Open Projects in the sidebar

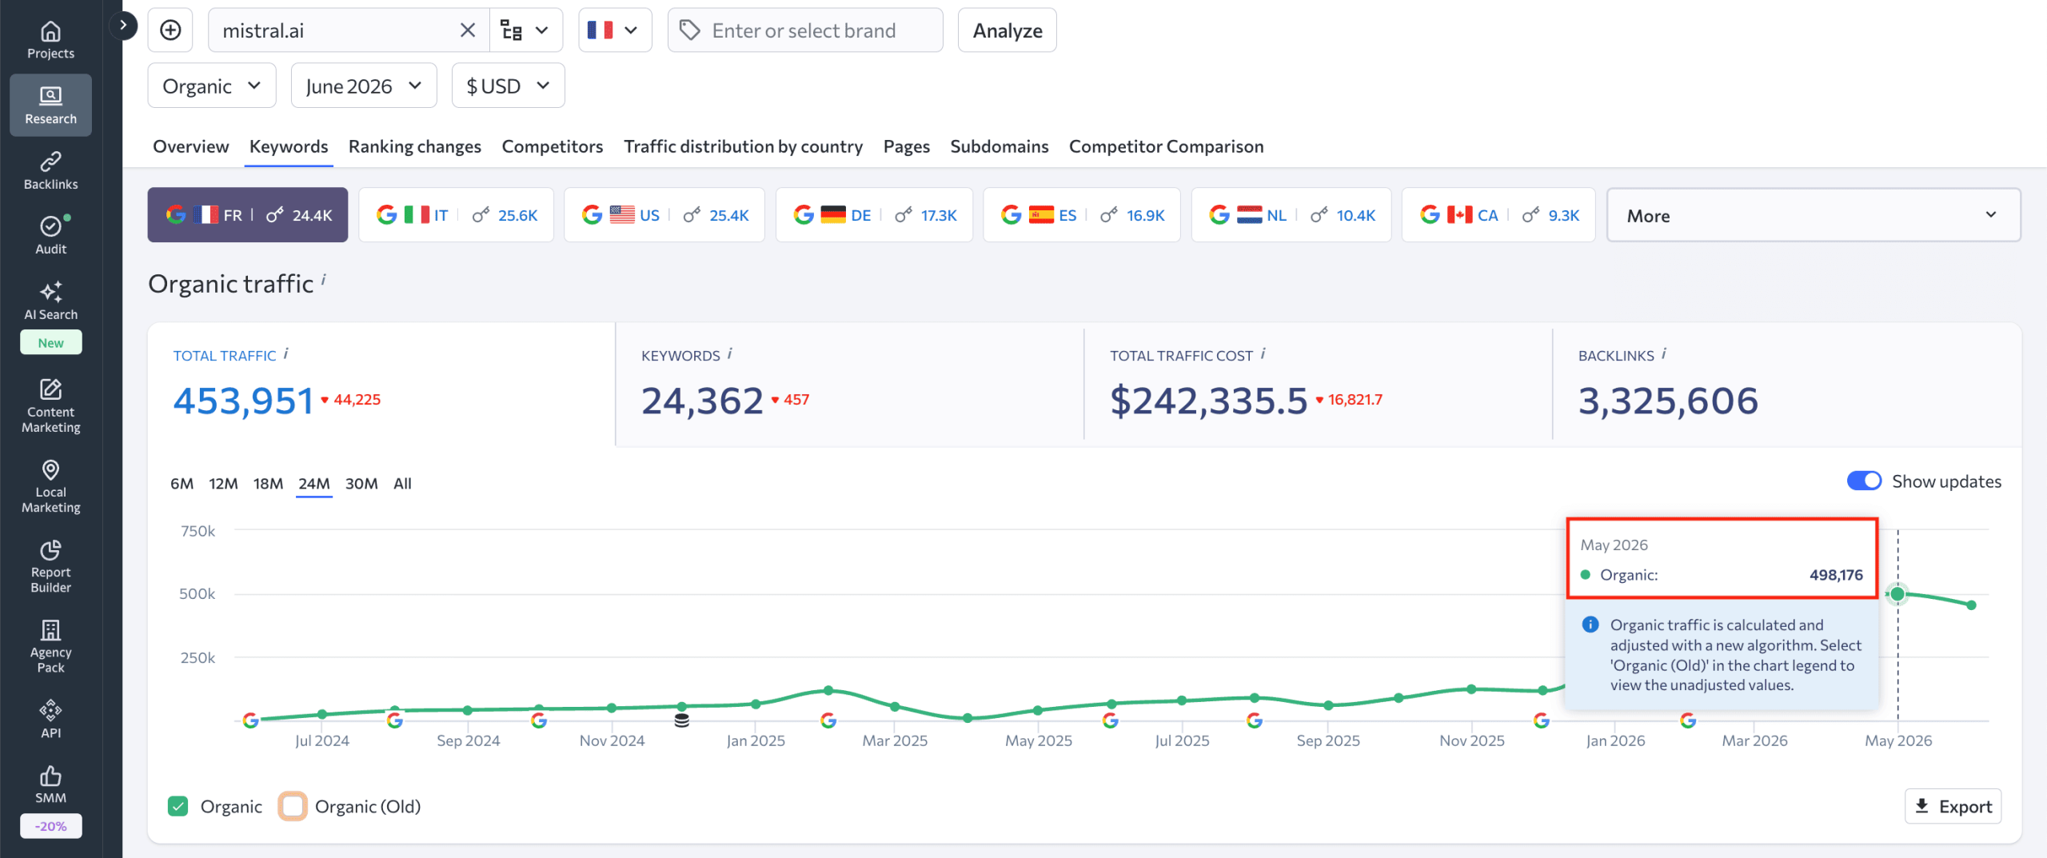pos(50,40)
